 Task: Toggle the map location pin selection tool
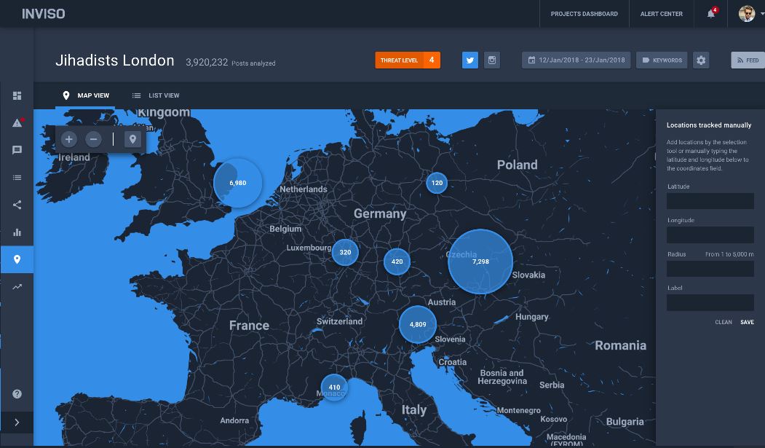click(132, 139)
